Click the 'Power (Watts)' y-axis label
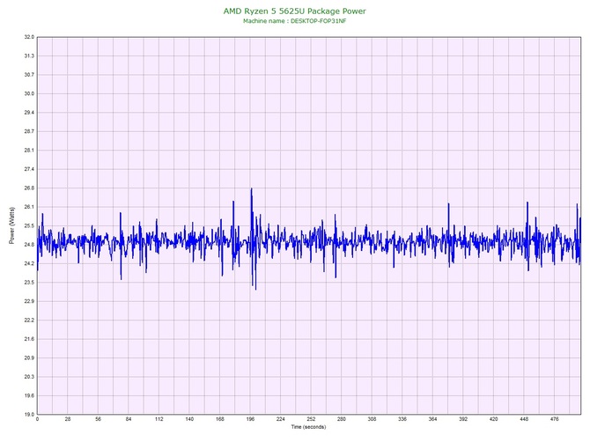Viewport: 590px width, 442px height. (x=12, y=225)
